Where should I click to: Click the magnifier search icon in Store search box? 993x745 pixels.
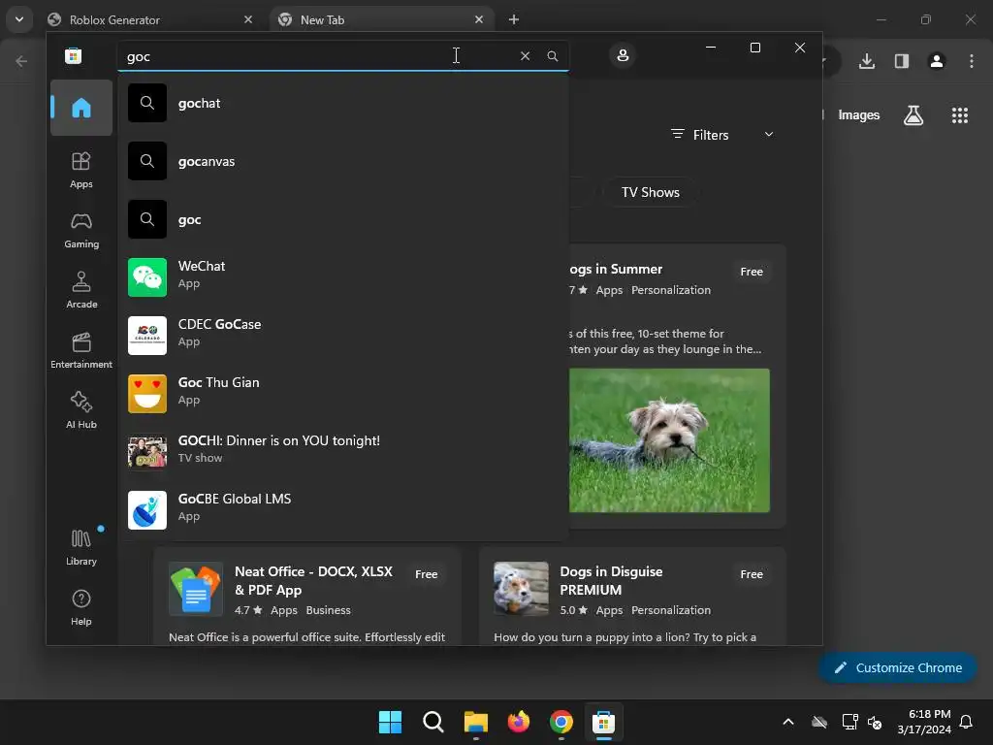[x=553, y=55]
